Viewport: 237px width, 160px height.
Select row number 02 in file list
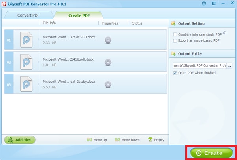coord(9,62)
